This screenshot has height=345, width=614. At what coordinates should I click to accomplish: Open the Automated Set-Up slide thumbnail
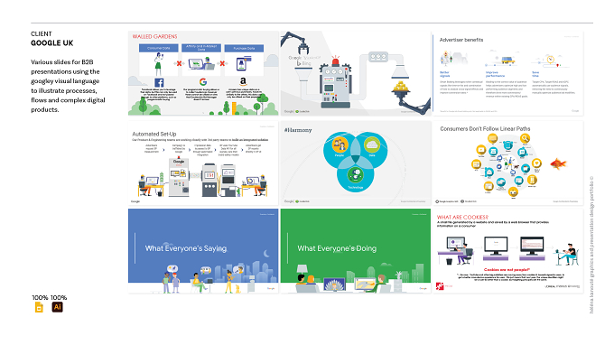point(203,163)
